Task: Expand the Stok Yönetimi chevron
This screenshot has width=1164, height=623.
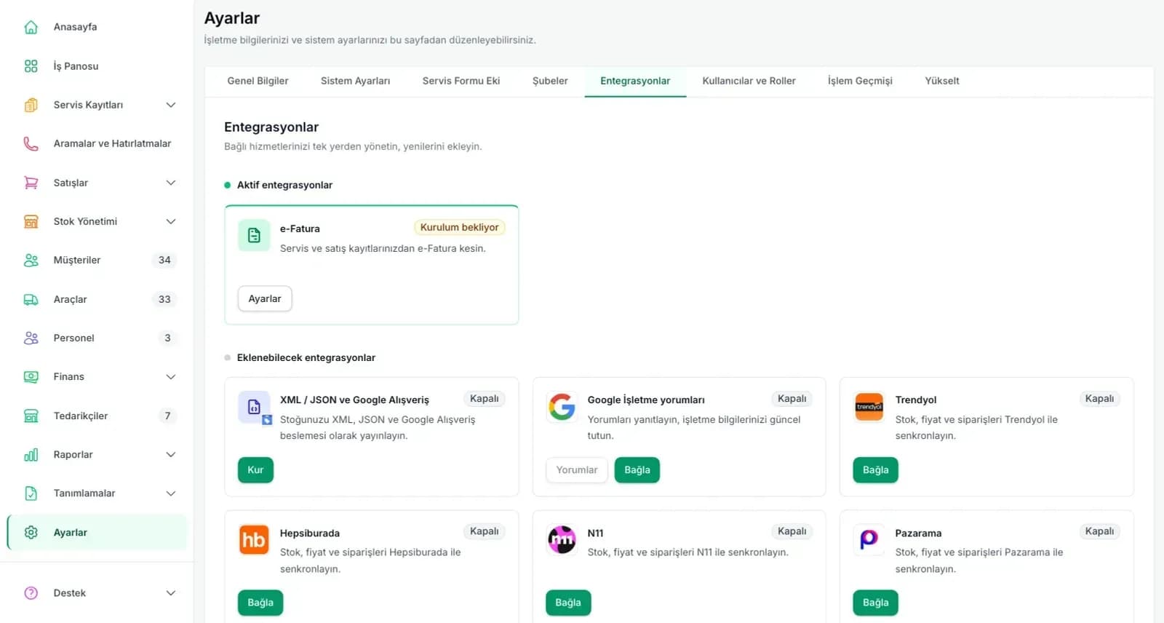Action: click(171, 221)
